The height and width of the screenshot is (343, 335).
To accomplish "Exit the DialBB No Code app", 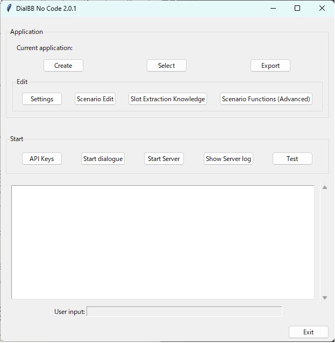I will [x=309, y=332].
